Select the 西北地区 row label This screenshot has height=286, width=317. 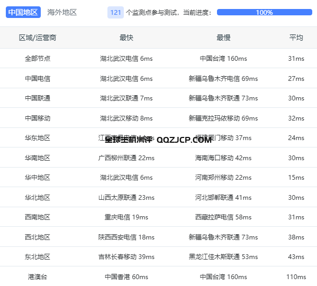[38, 237]
